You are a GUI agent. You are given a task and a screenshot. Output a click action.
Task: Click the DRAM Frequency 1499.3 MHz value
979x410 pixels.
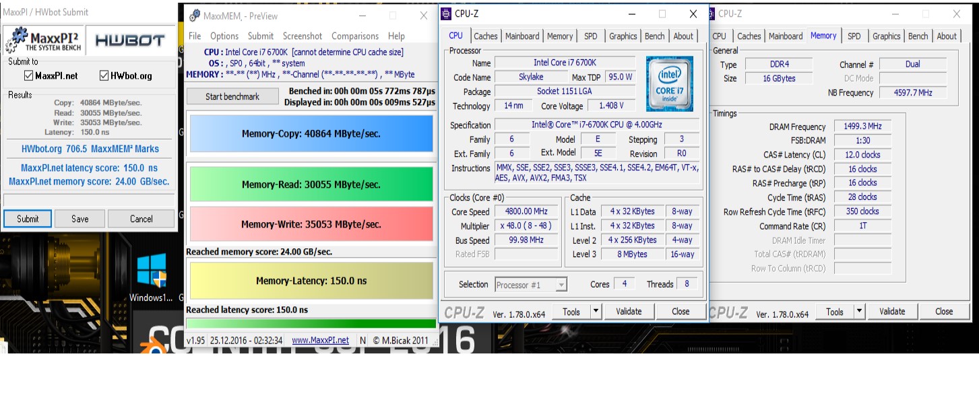click(x=862, y=127)
